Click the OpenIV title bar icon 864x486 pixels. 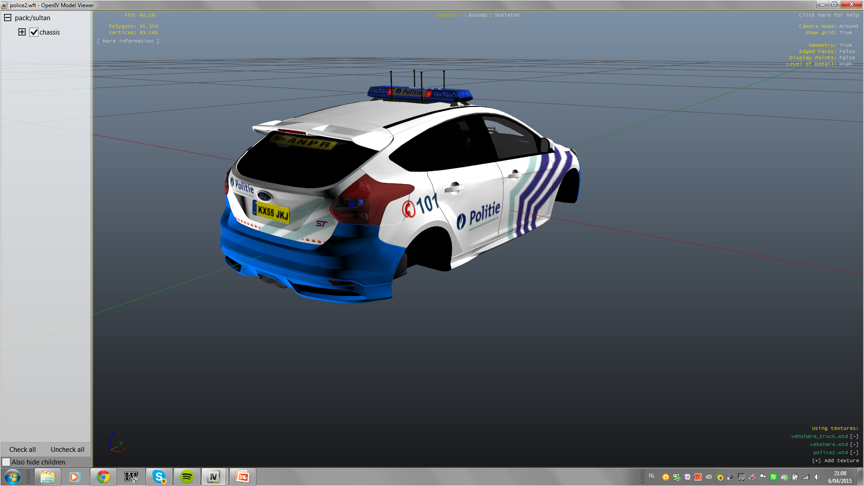click(4, 5)
